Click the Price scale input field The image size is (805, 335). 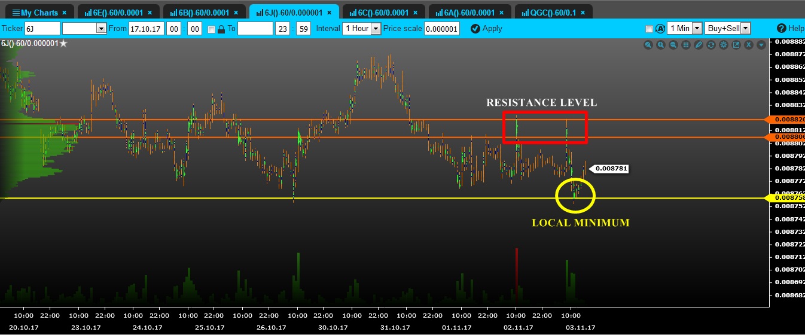[442, 28]
